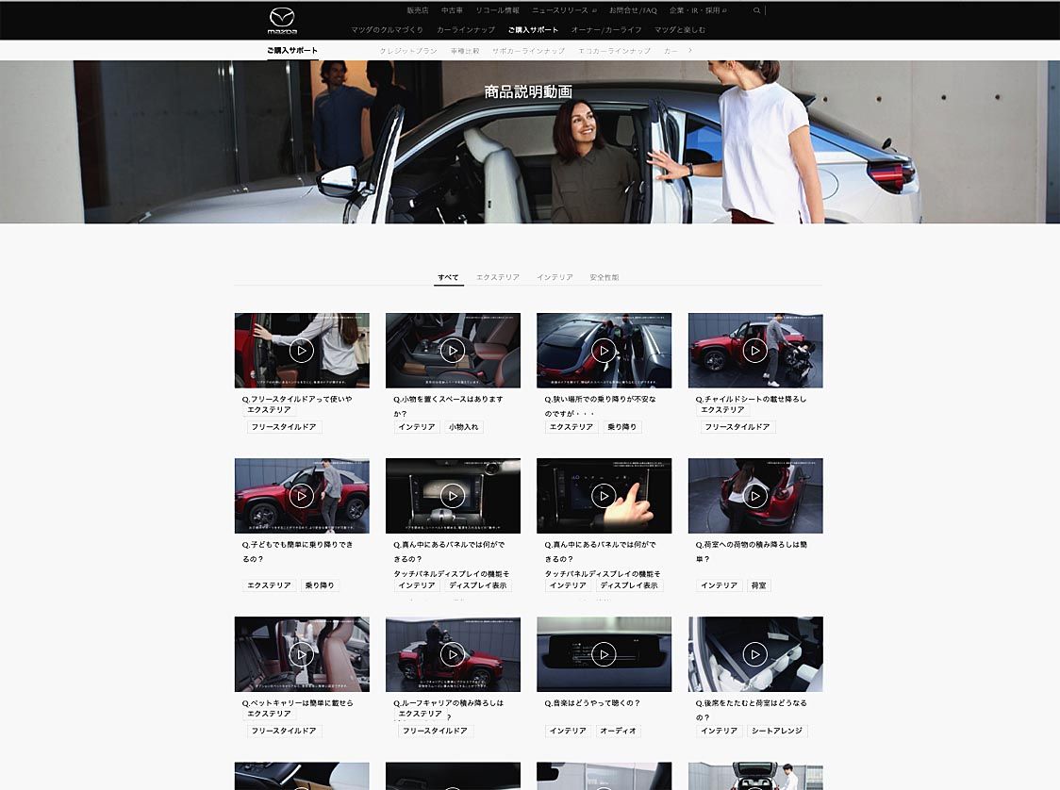Open カーラインナップ in the main menu

[x=466, y=30]
